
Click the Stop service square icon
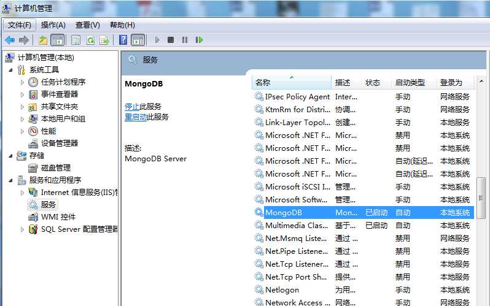click(171, 40)
